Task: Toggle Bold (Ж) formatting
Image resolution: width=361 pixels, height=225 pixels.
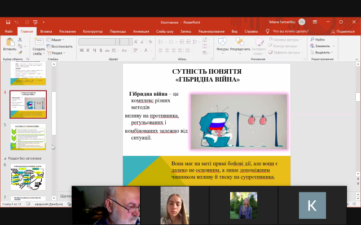Action: click(81, 50)
